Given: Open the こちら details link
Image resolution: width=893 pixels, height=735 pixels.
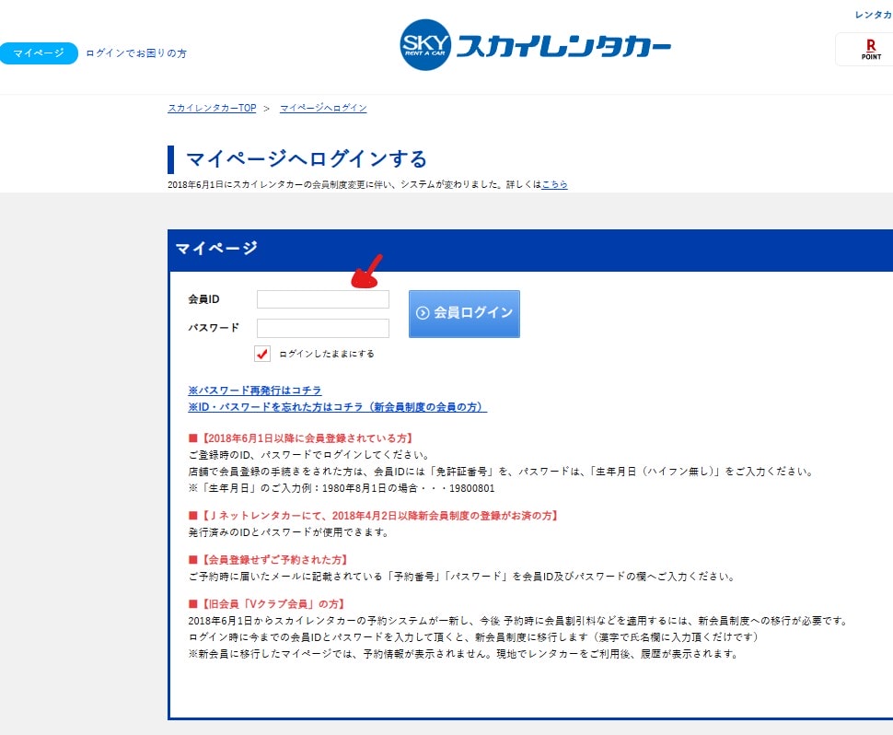Looking at the screenshot, I should tap(554, 184).
